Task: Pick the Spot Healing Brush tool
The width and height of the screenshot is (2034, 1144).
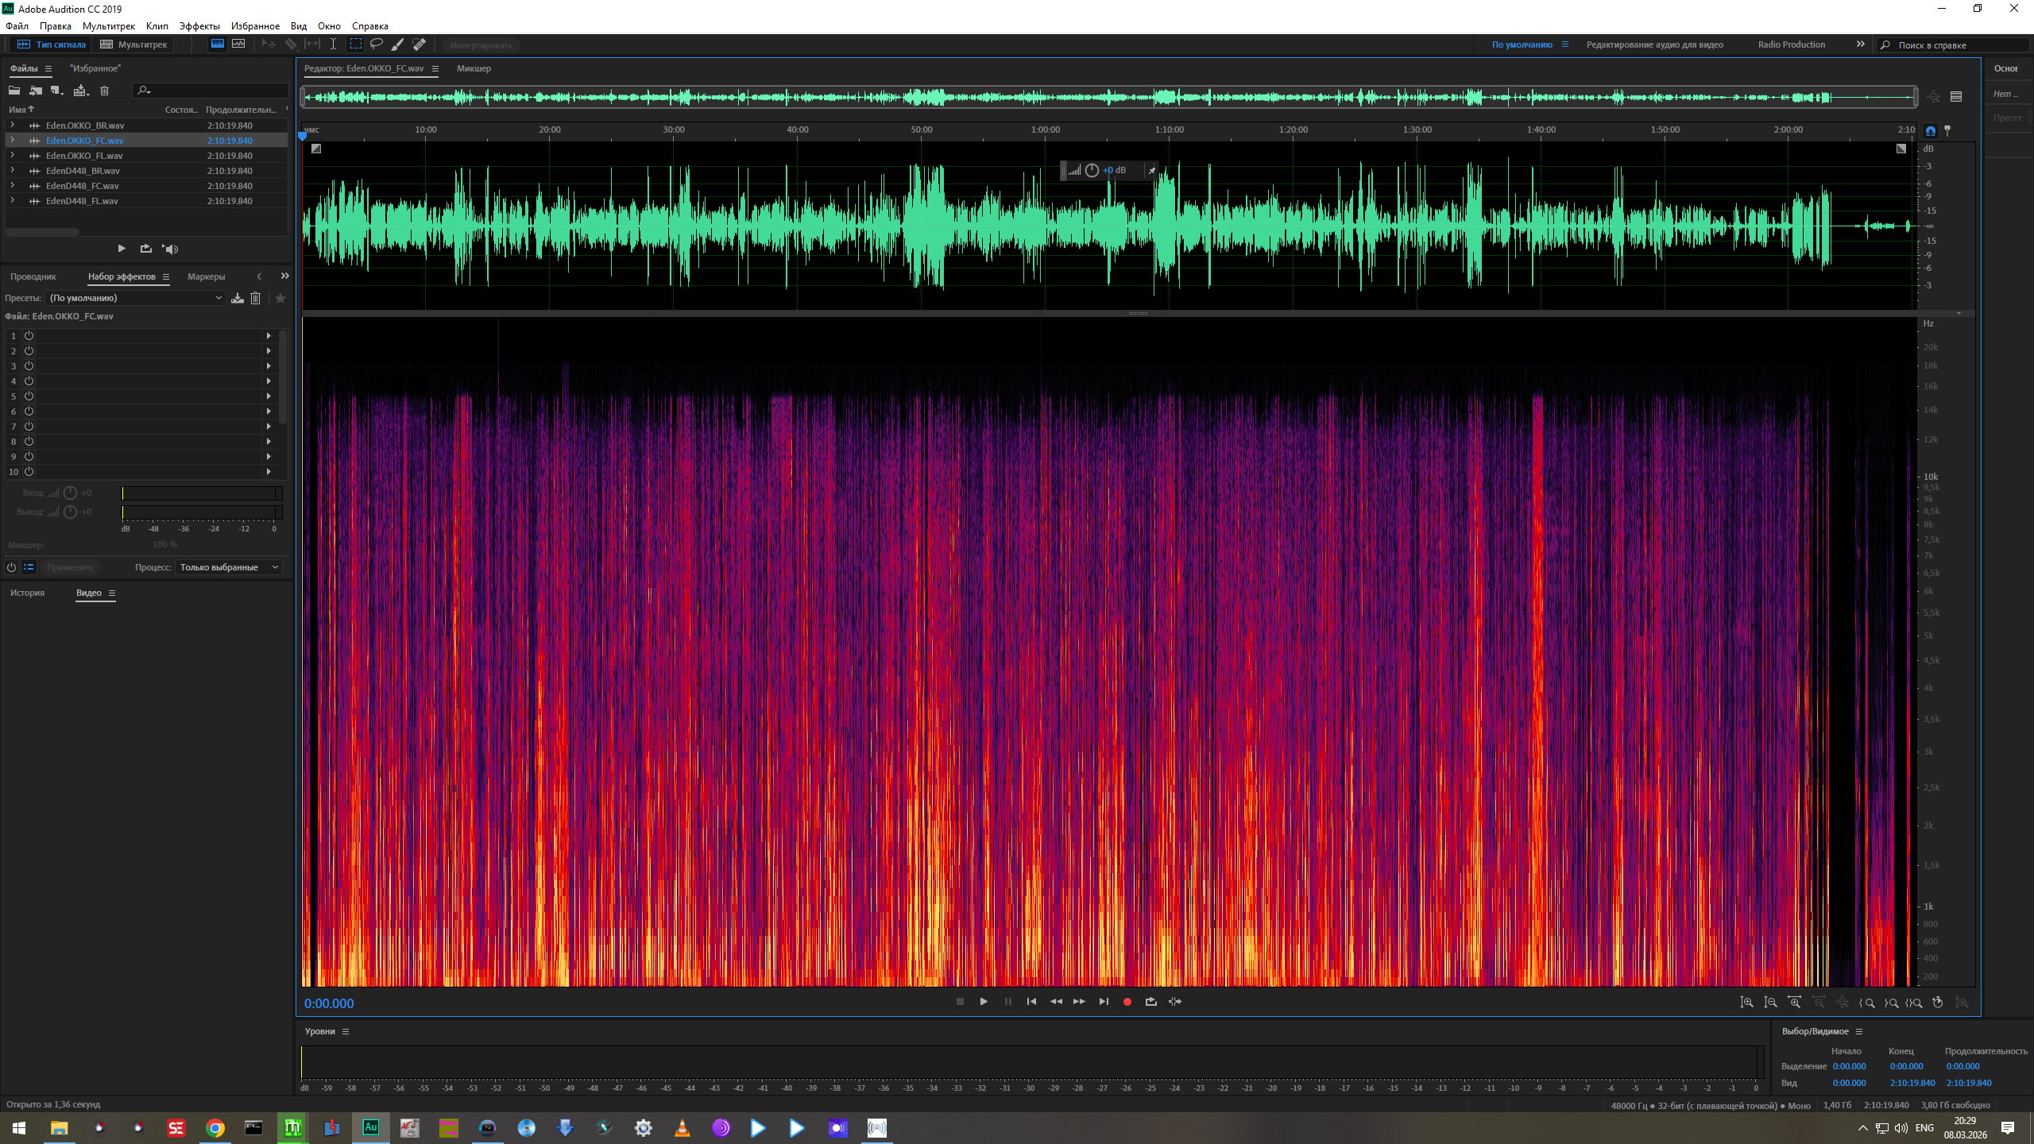Action: (x=419, y=44)
